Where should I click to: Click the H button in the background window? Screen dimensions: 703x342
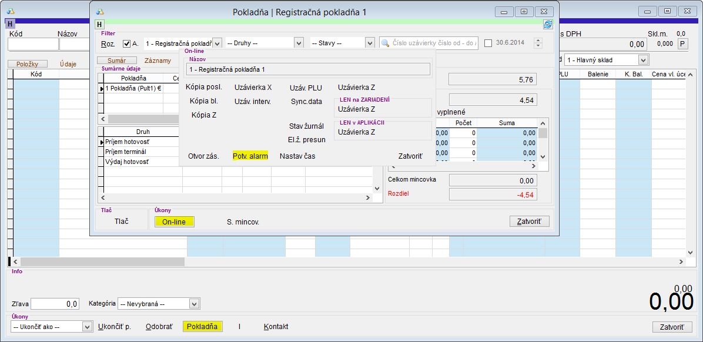(x=10, y=23)
